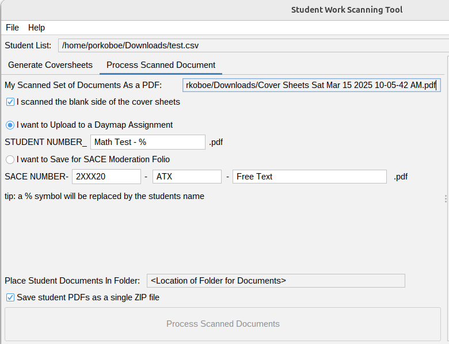The image size is (449, 344).
Task: Click the Student List path field
Action: 253,45
